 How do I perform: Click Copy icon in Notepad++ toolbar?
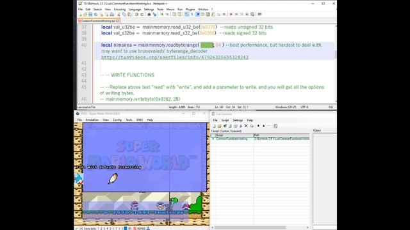click(124, 14)
